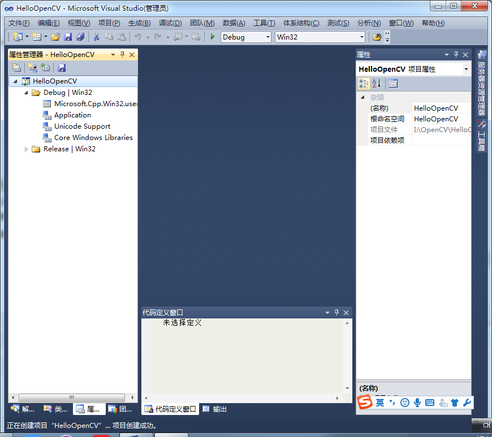Screen dimensions: 492x437
Task: Collapse the HelloOpenCV root tree node
Action: (x=15, y=81)
